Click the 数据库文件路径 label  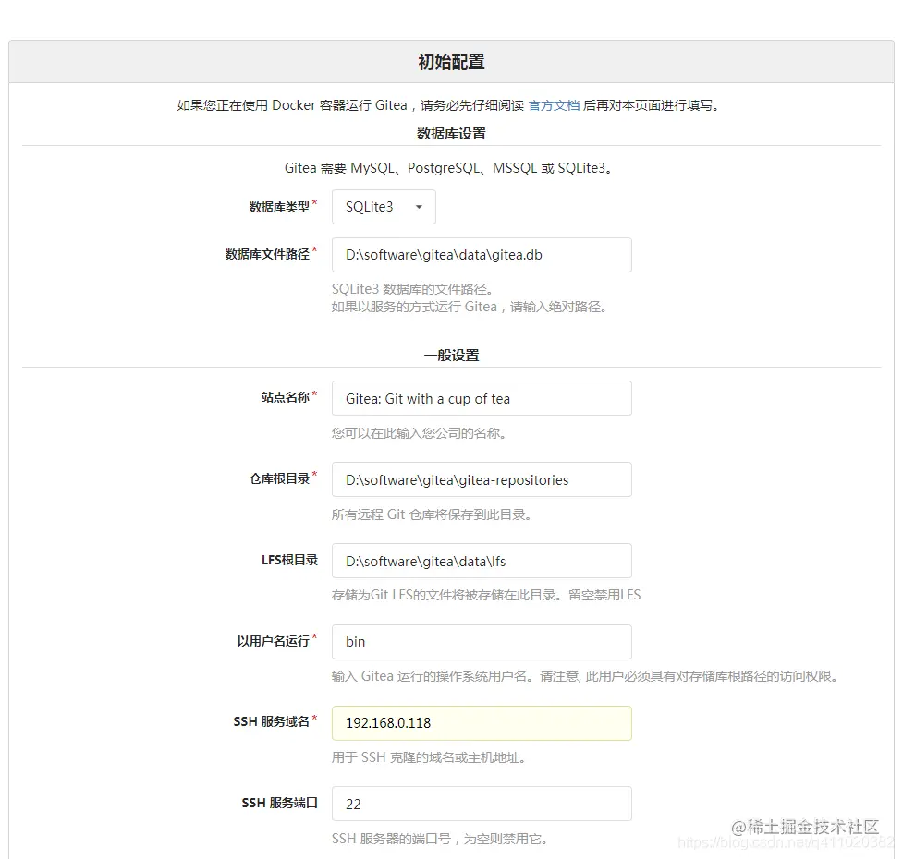pyautogui.click(x=267, y=254)
